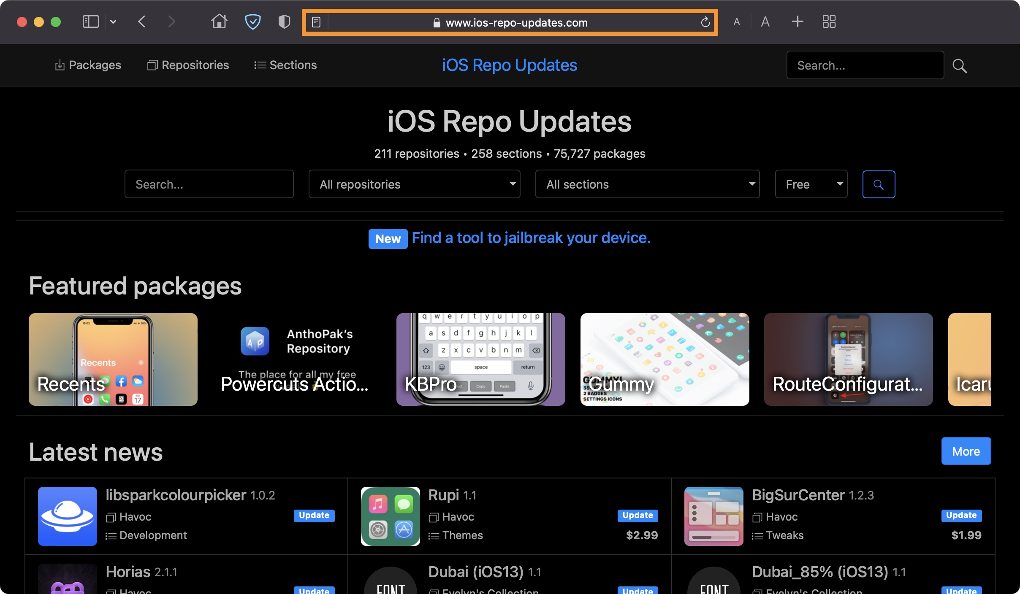
Task: Click Update badge on BigSurCenter
Action: click(x=961, y=515)
